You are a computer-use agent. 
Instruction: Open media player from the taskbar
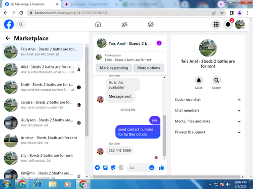click(x=67, y=184)
